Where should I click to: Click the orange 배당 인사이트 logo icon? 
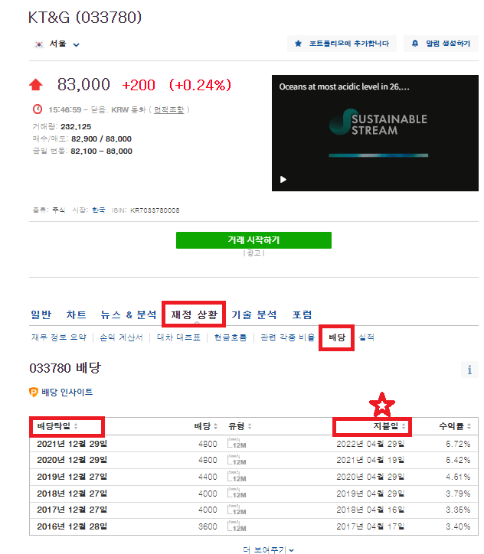[33, 393]
